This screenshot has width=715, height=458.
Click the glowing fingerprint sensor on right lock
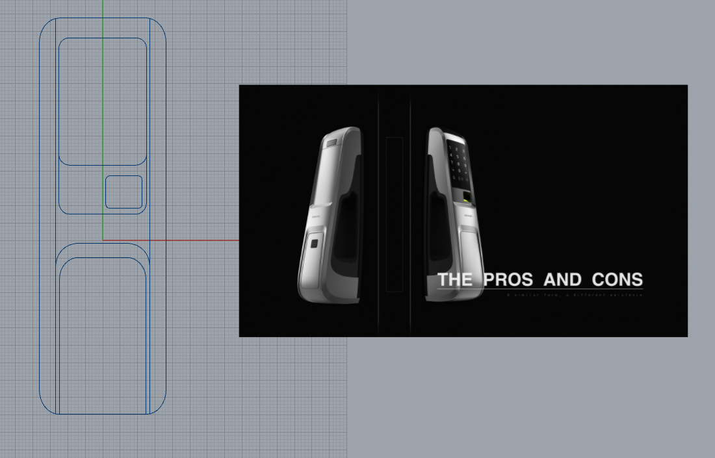[467, 197]
